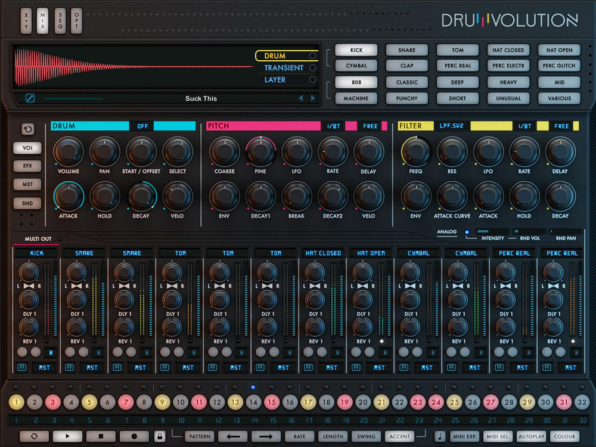The image size is (596, 447).
Task: Click the keyboard icon on the KICK channel strip
Action: pos(22,368)
